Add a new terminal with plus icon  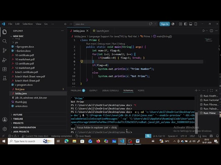[196, 90]
